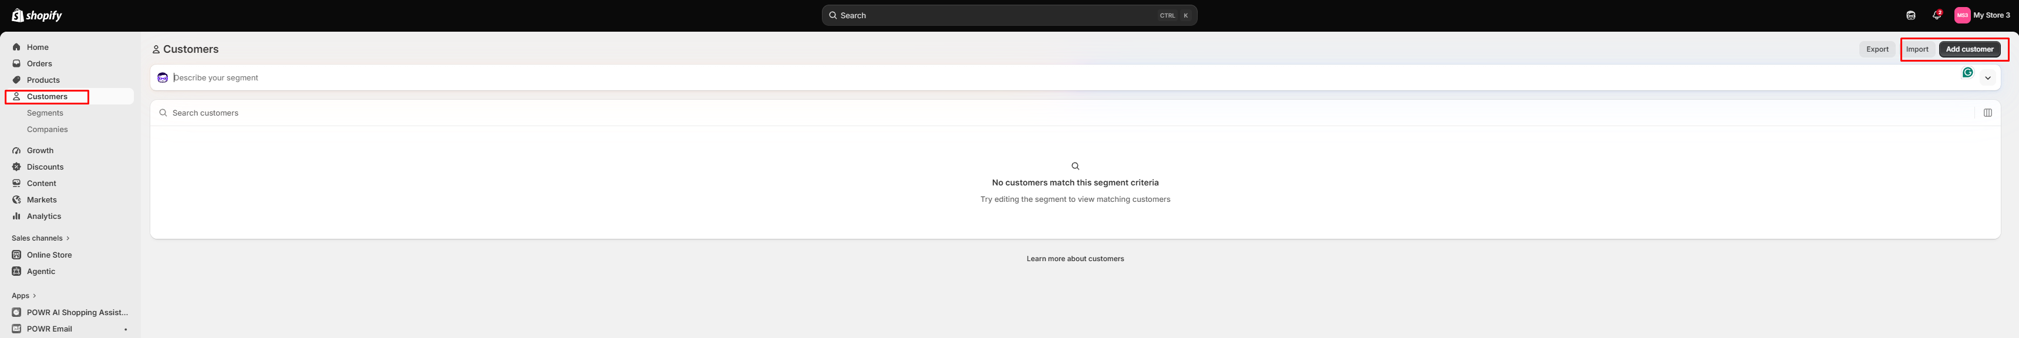The height and width of the screenshot is (338, 2019).
Task: Click the My Store 3 account name
Action: coord(1991,15)
